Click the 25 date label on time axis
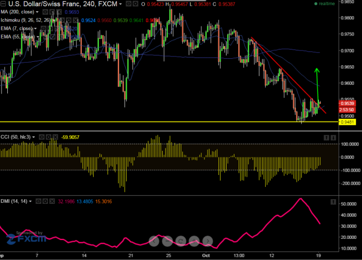The height and width of the screenshot is (260, 362). click(168, 255)
